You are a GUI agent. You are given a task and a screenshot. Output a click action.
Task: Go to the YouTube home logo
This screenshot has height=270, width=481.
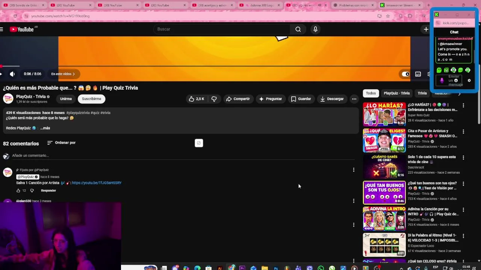[x=21, y=29]
